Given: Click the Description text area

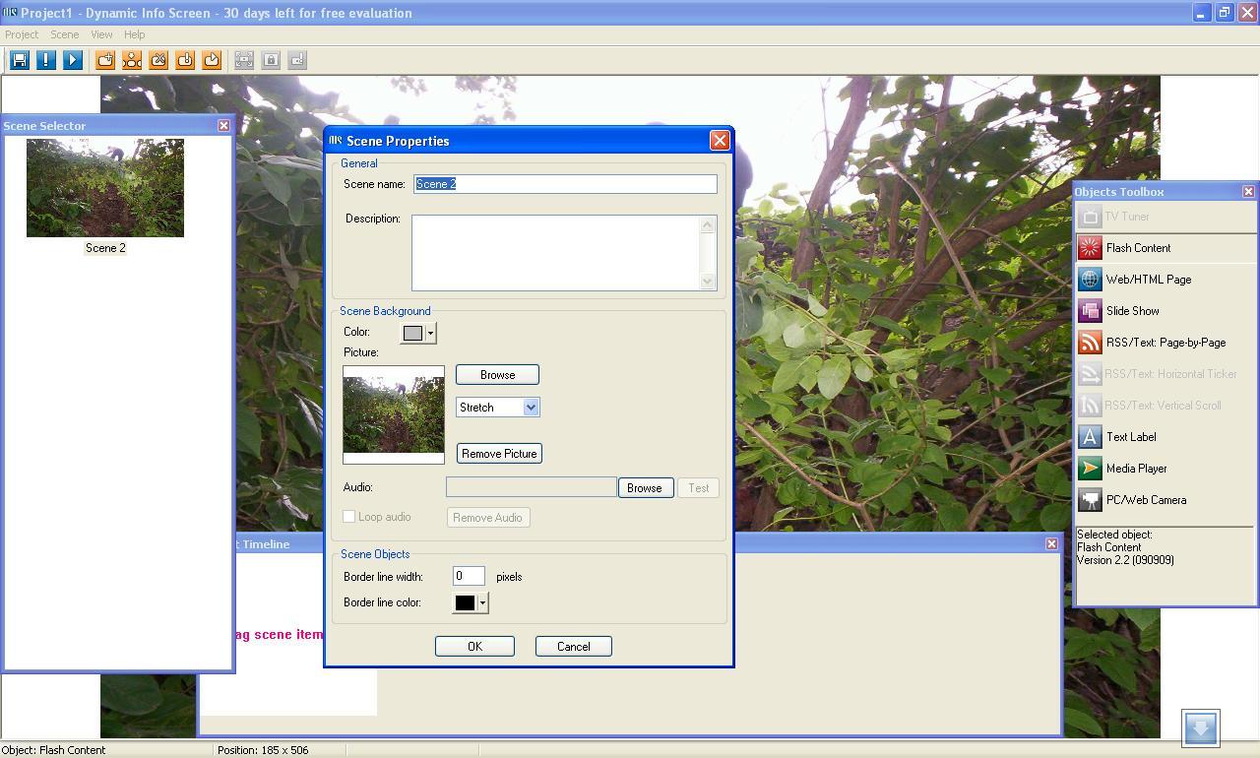Looking at the screenshot, I should (564, 253).
